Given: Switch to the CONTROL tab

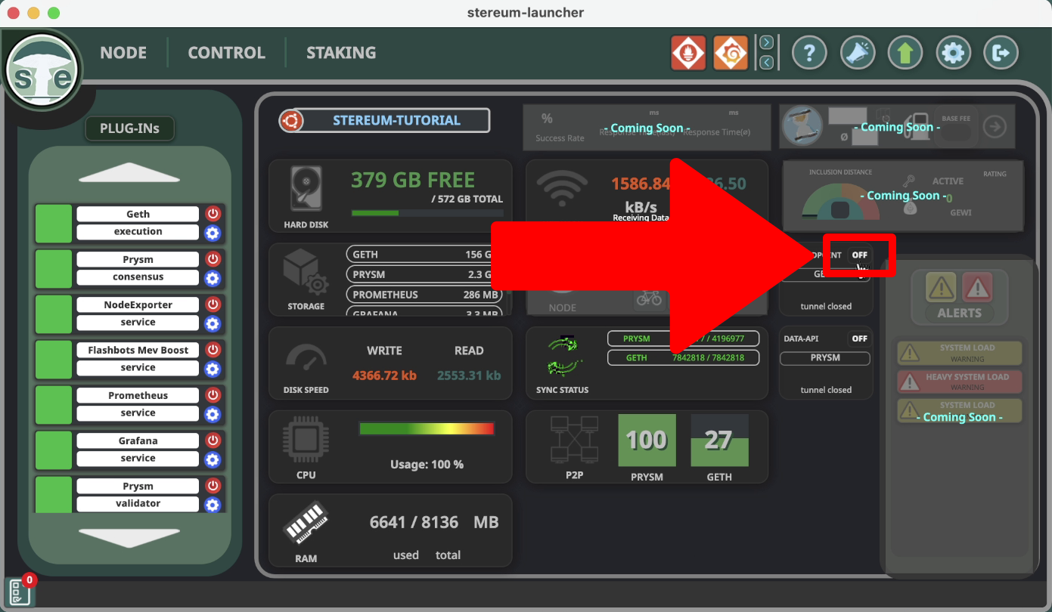Looking at the screenshot, I should point(226,53).
